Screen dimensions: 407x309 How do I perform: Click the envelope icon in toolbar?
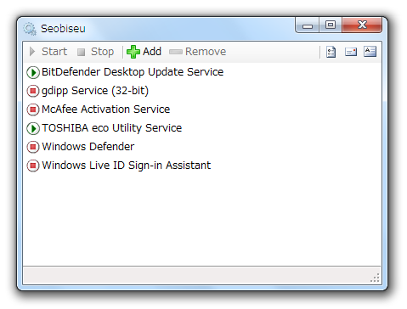(x=351, y=52)
